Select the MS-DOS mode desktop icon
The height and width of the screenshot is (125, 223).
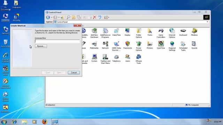tap(6, 70)
